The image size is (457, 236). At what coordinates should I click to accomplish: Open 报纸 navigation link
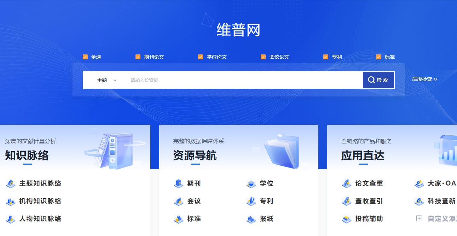tap(267, 219)
